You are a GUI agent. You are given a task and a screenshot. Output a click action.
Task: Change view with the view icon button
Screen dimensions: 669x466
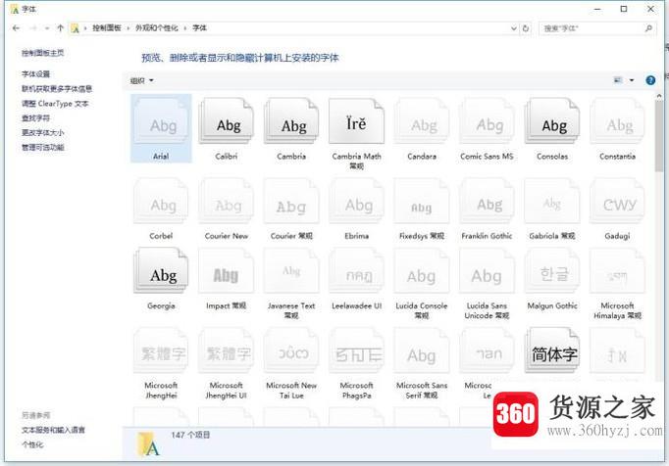(618, 80)
